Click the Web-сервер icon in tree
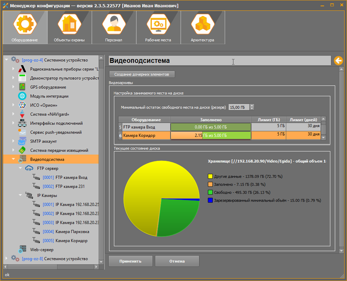This screenshot has width=347, height=281. point(22,249)
